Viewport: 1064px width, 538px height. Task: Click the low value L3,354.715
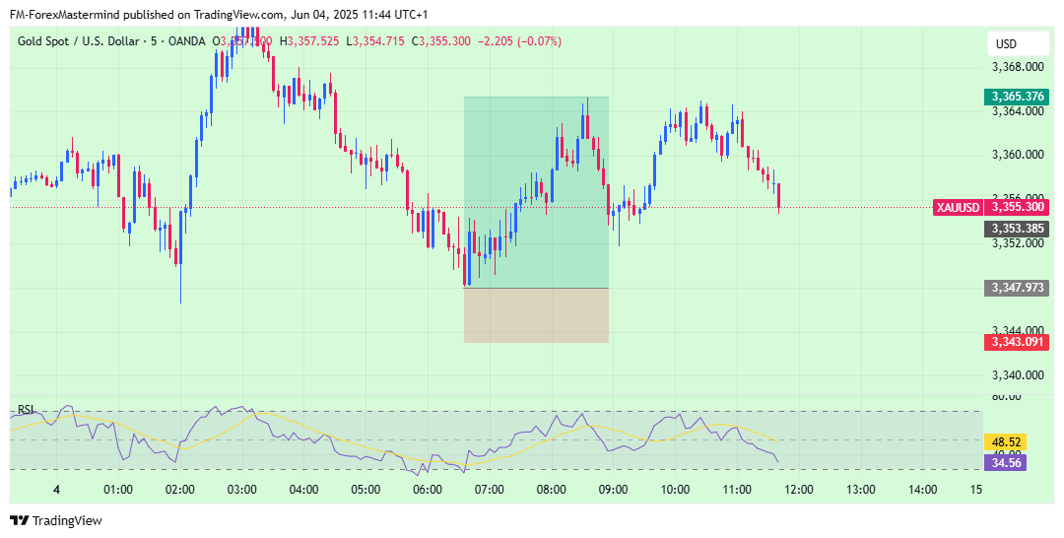pyautogui.click(x=375, y=41)
